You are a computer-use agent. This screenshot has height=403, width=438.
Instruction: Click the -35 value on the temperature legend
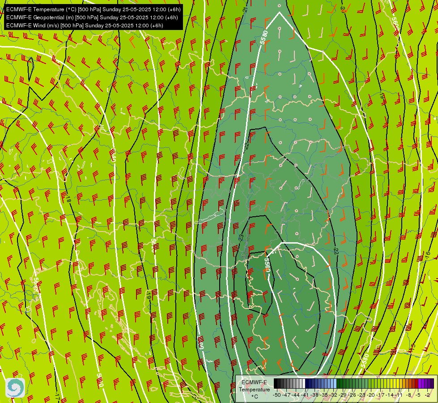point(324,395)
